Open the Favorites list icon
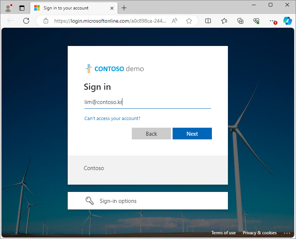The height and width of the screenshot is (239, 296). 224,21
